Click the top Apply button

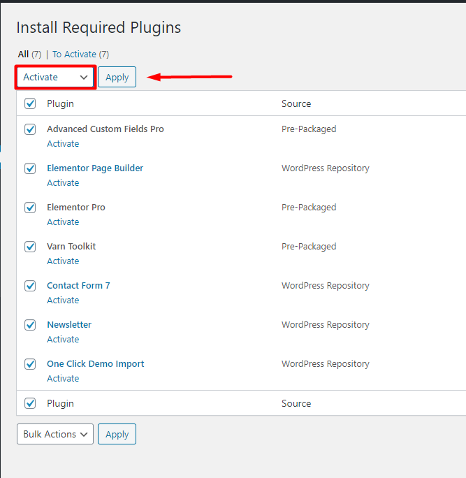(x=117, y=77)
